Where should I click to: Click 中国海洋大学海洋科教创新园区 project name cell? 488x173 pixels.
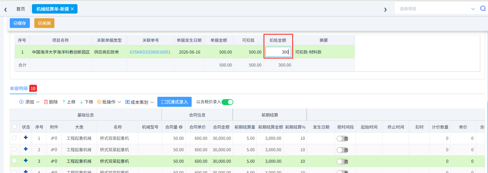tap(61, 52)
